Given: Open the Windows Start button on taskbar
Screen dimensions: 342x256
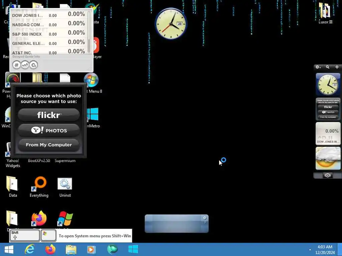Looking at the screenshot, I should (x=9, y=249).
